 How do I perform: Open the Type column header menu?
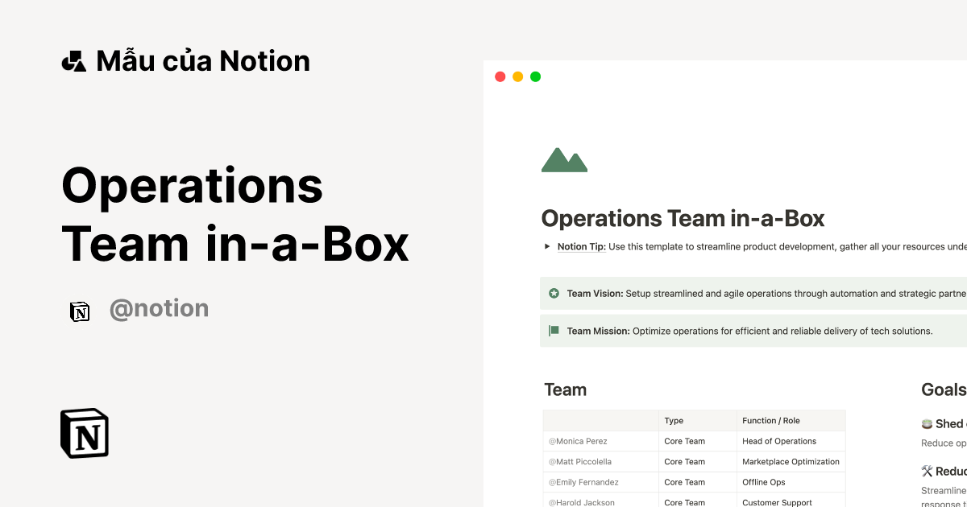pos(673,420)
